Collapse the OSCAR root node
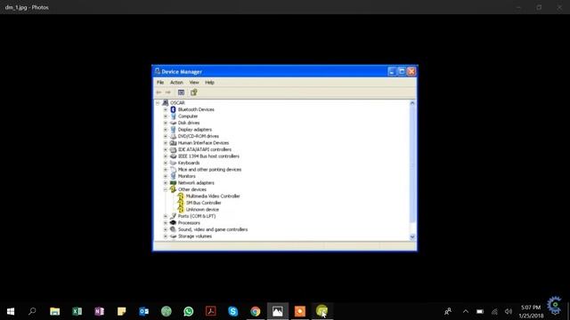570x320 pixels. 158,103
